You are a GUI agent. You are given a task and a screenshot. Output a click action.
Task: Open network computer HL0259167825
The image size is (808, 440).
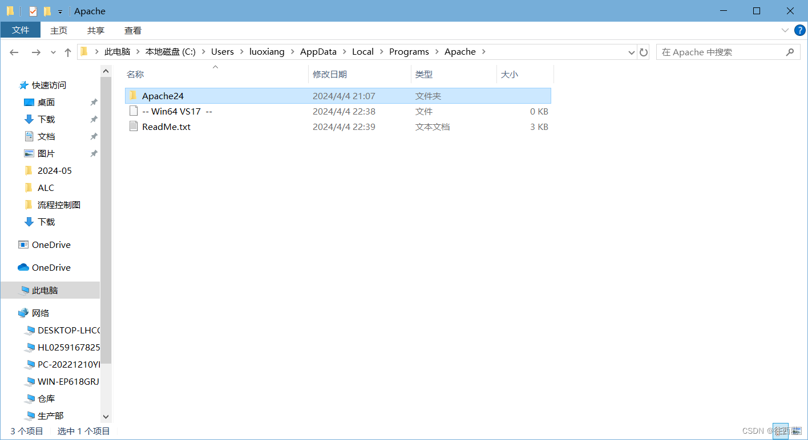(68, 347)
